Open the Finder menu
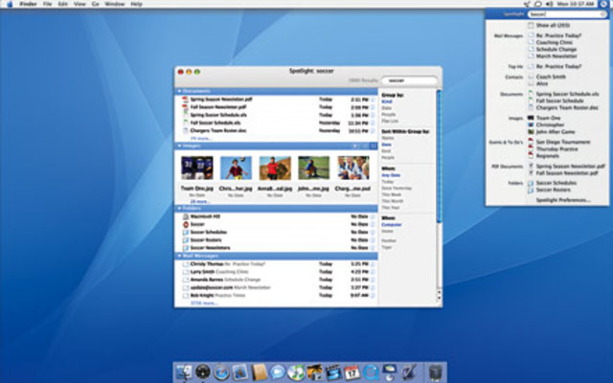Screen dimensions: 613x383 click(x=28, y=4)
